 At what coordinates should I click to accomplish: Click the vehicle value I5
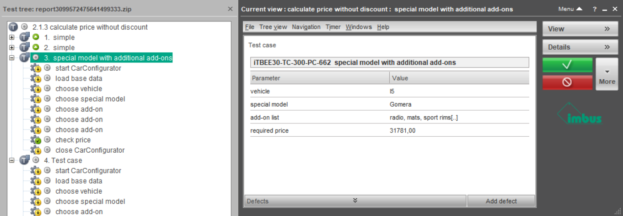392,91
